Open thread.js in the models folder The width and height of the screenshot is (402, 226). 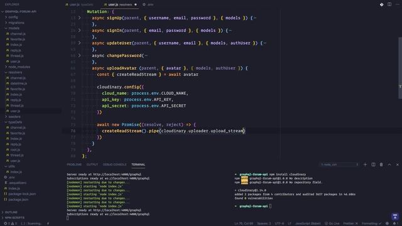click(15, 56)
